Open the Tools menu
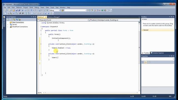Viewport: 178px width, 100px height. pos(52,7)
